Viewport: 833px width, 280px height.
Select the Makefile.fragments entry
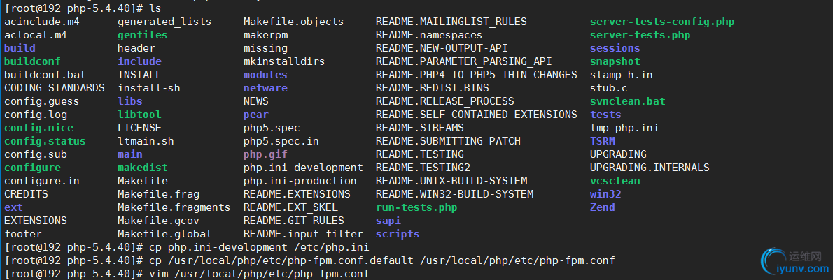tap(174, 207)
